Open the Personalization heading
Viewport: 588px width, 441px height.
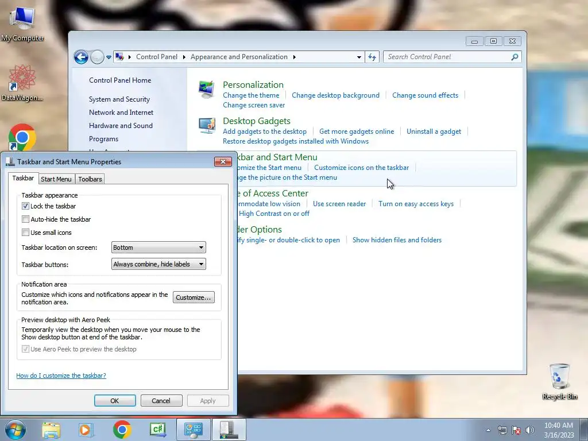[253, 85]
